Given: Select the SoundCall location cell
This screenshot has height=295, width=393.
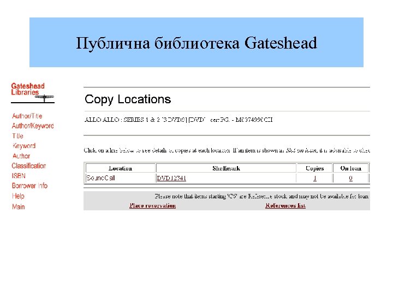Looking at the screenshot, I should click(121, 178).
